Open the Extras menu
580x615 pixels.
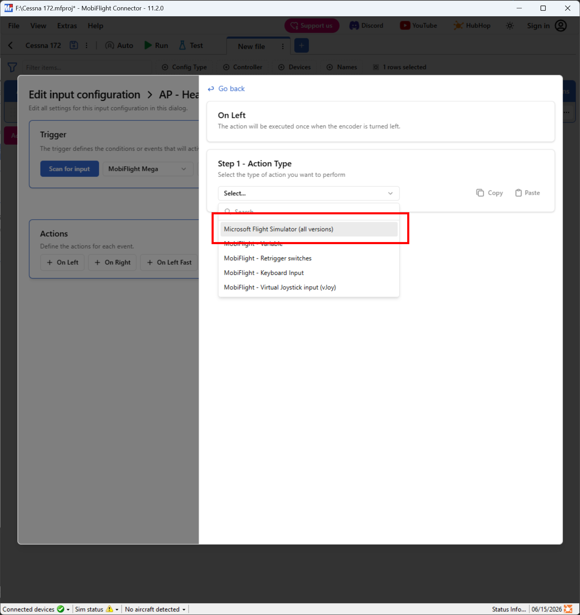67,26
